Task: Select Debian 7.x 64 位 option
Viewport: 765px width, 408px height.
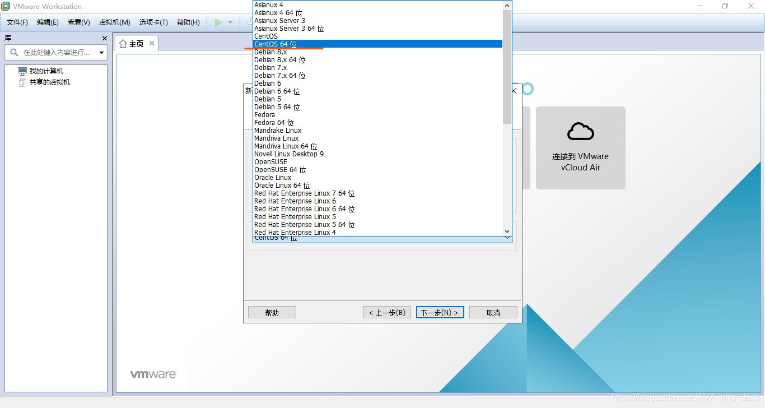Action: [378, 75]
